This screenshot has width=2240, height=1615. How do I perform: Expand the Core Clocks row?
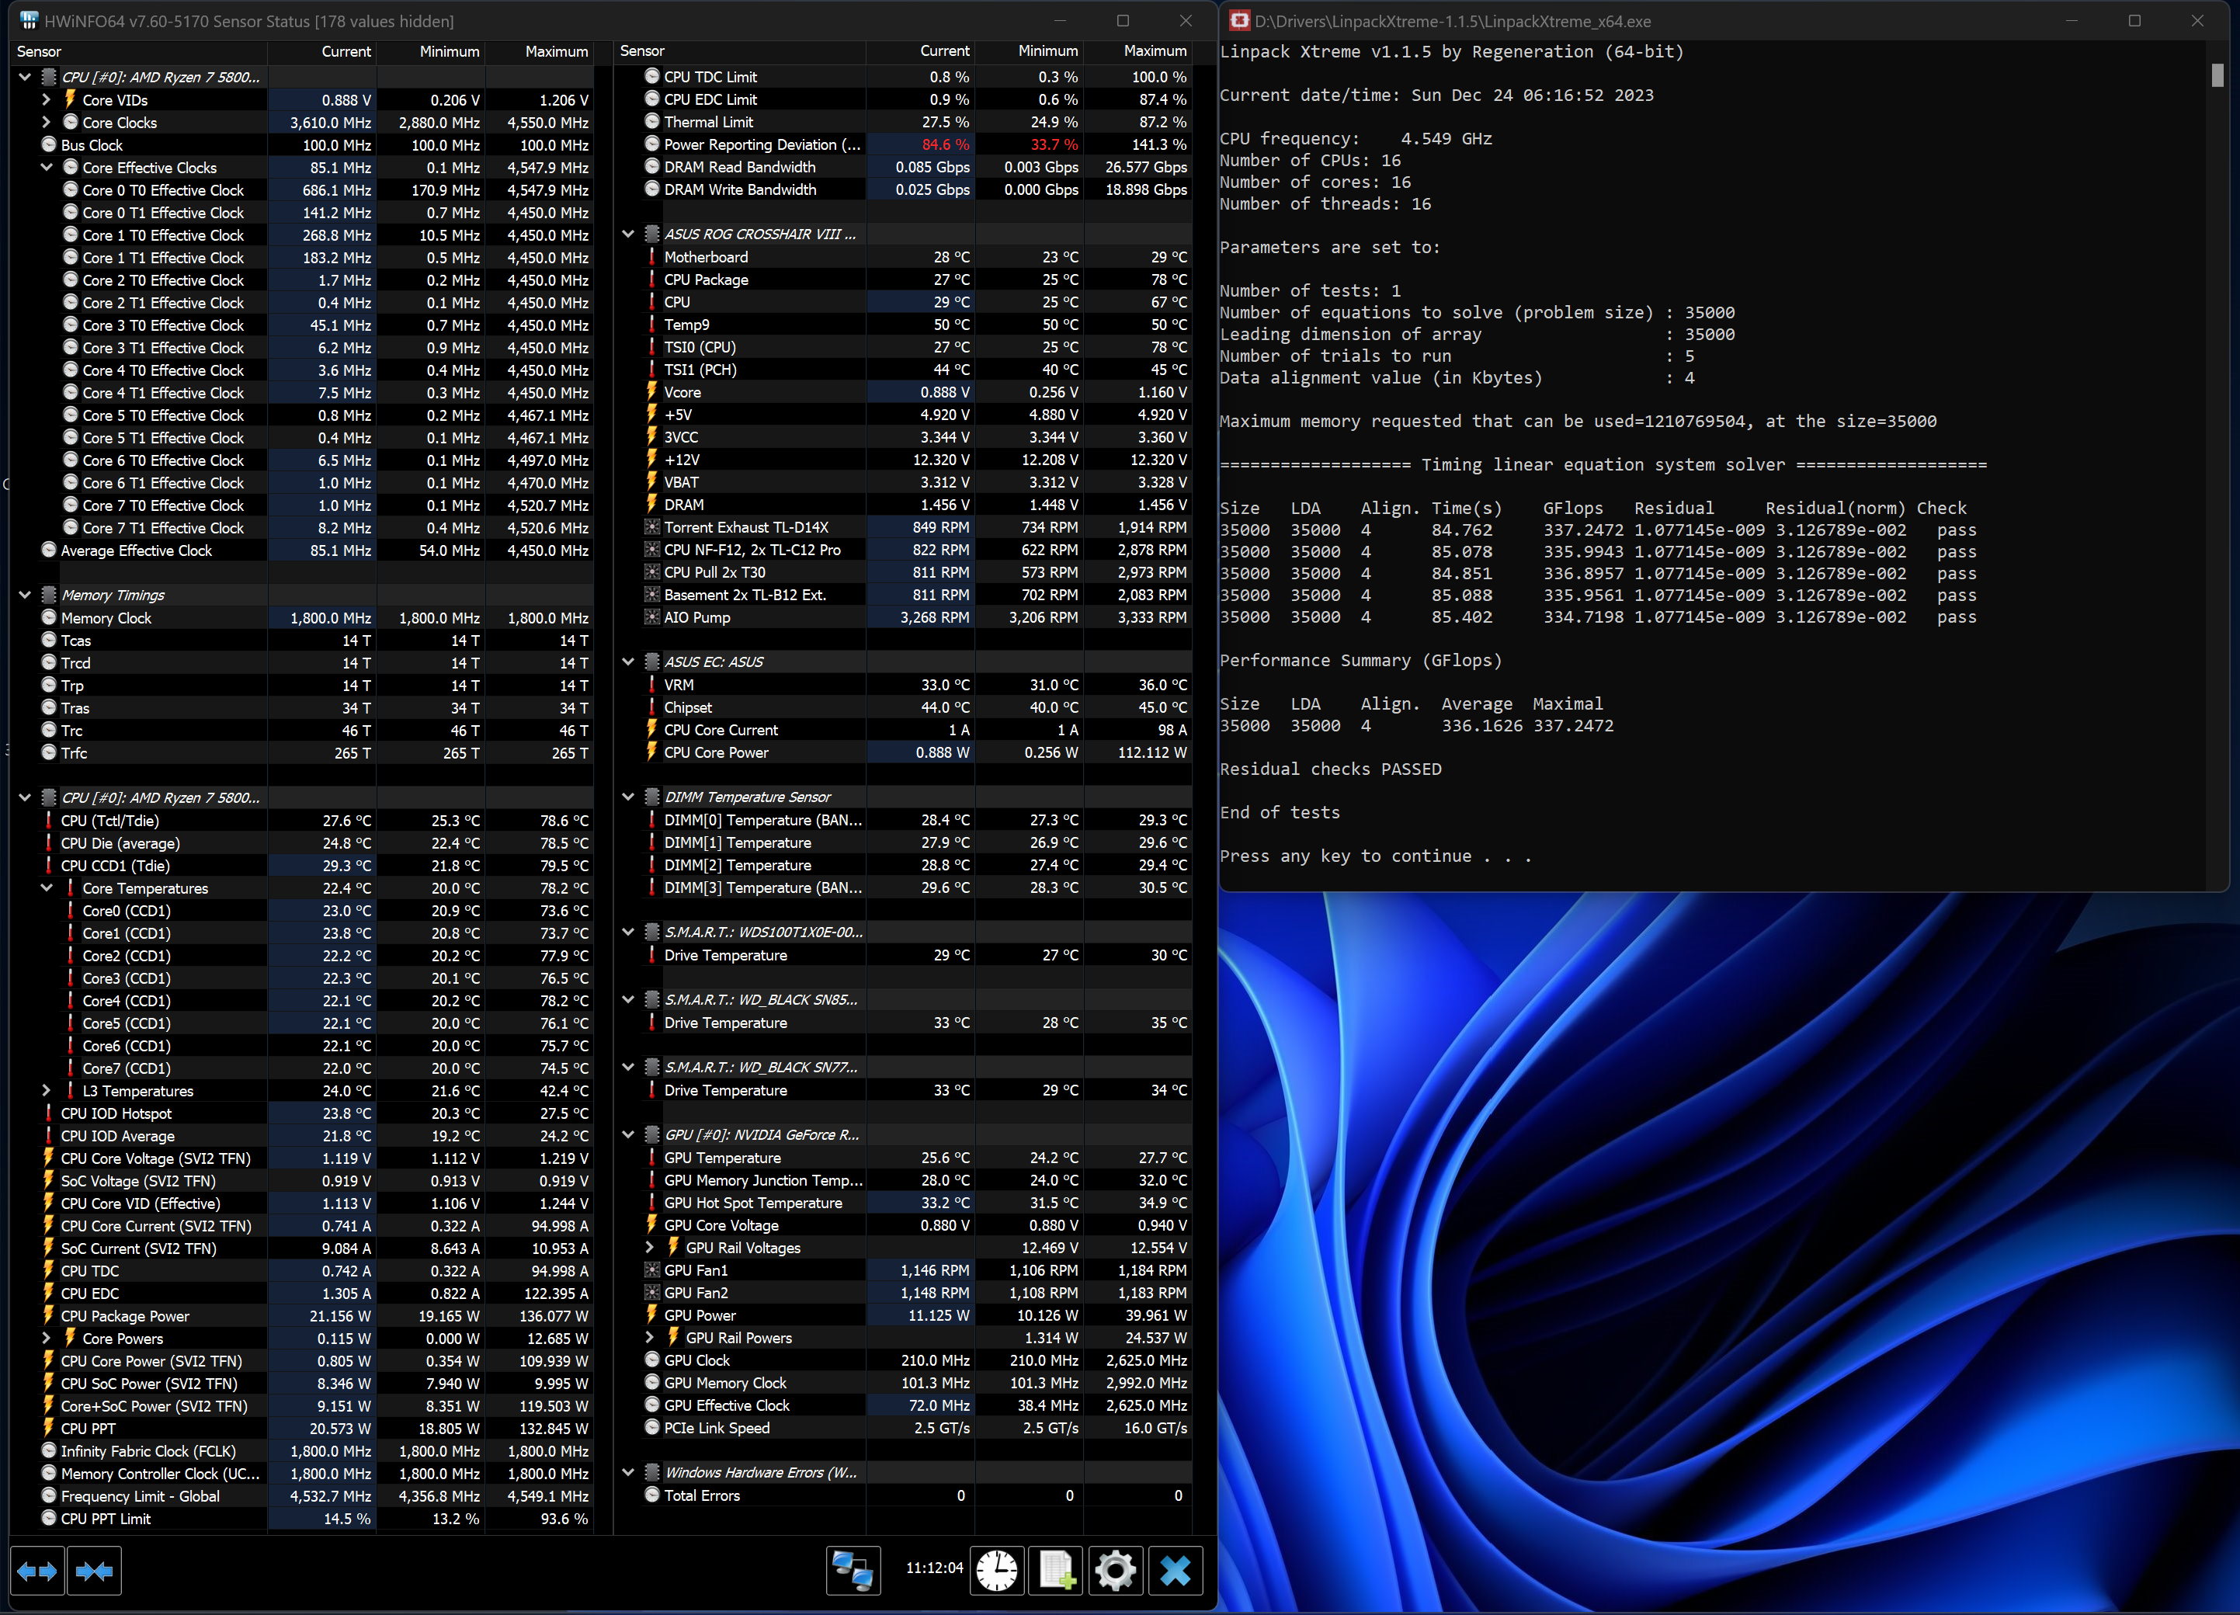(47, 123)
